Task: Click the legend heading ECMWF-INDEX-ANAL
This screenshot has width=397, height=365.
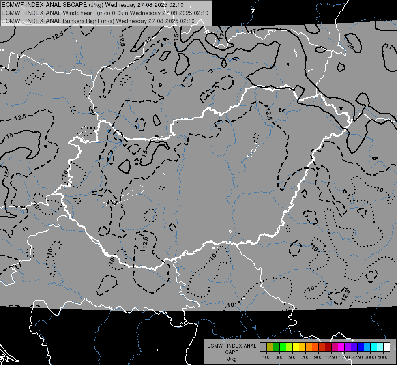Action: tap(232, 346)
